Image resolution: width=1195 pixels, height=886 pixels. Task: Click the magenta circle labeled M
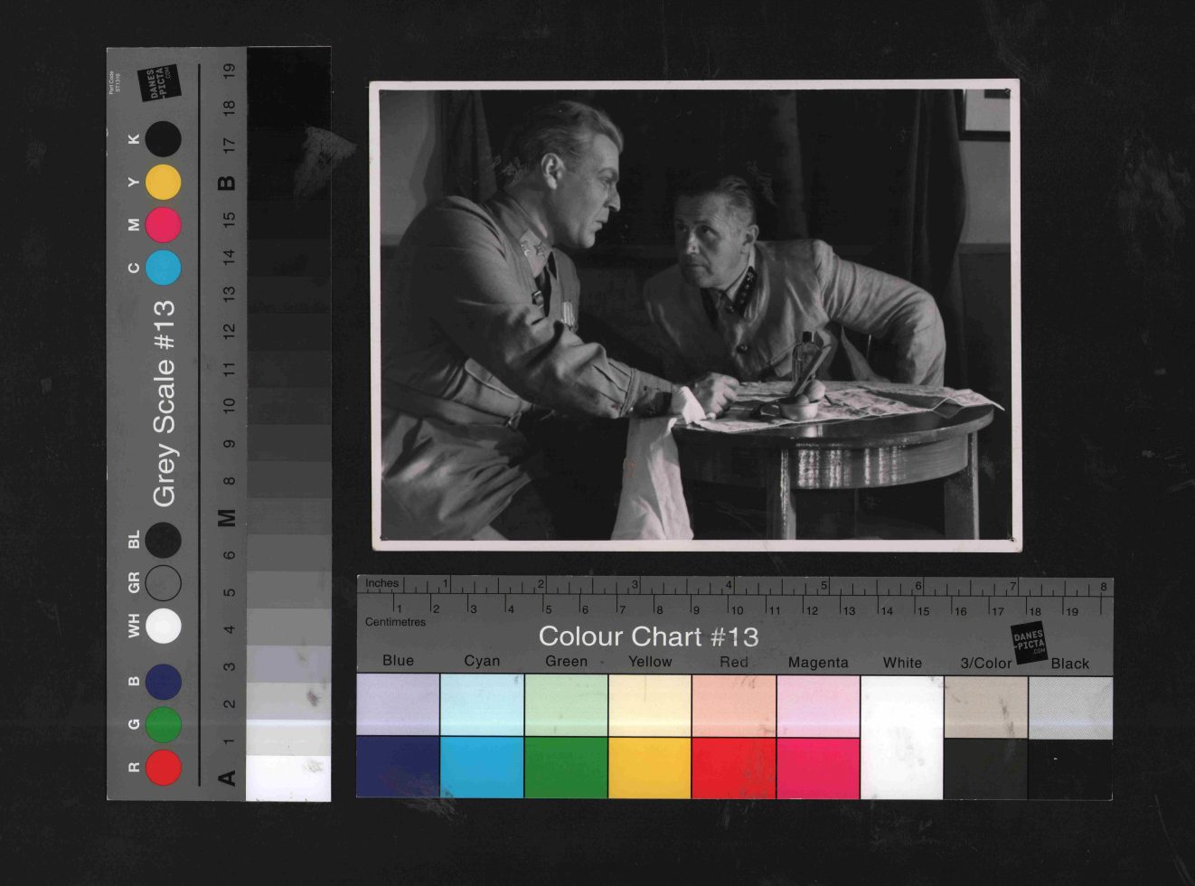click(164, 224)
